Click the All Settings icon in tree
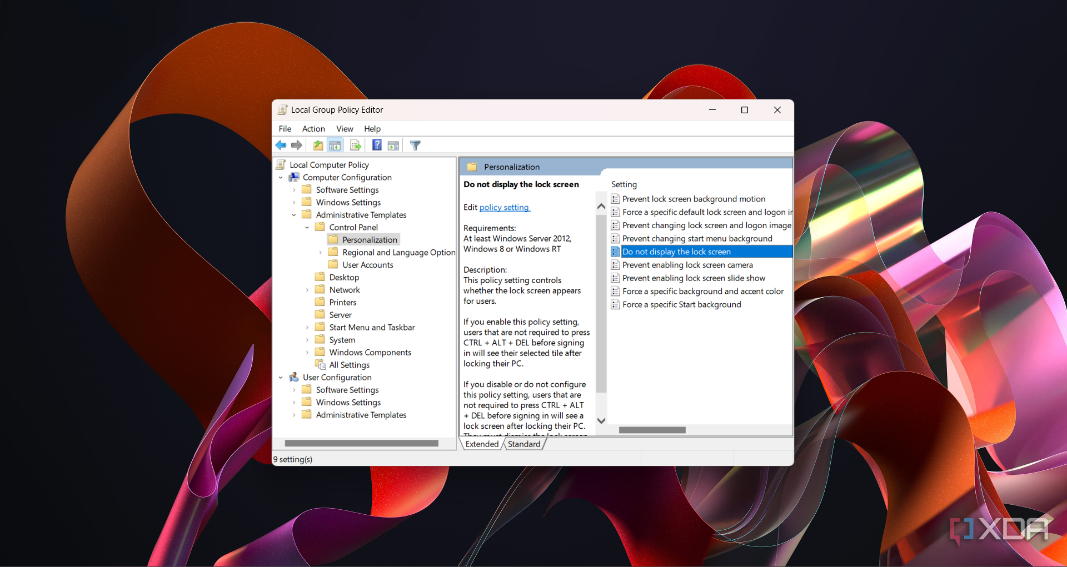The image size is (1067, 567). (x=320, y=364)
